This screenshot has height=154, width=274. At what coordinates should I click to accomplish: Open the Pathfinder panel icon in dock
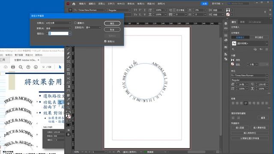pos(226,59)
